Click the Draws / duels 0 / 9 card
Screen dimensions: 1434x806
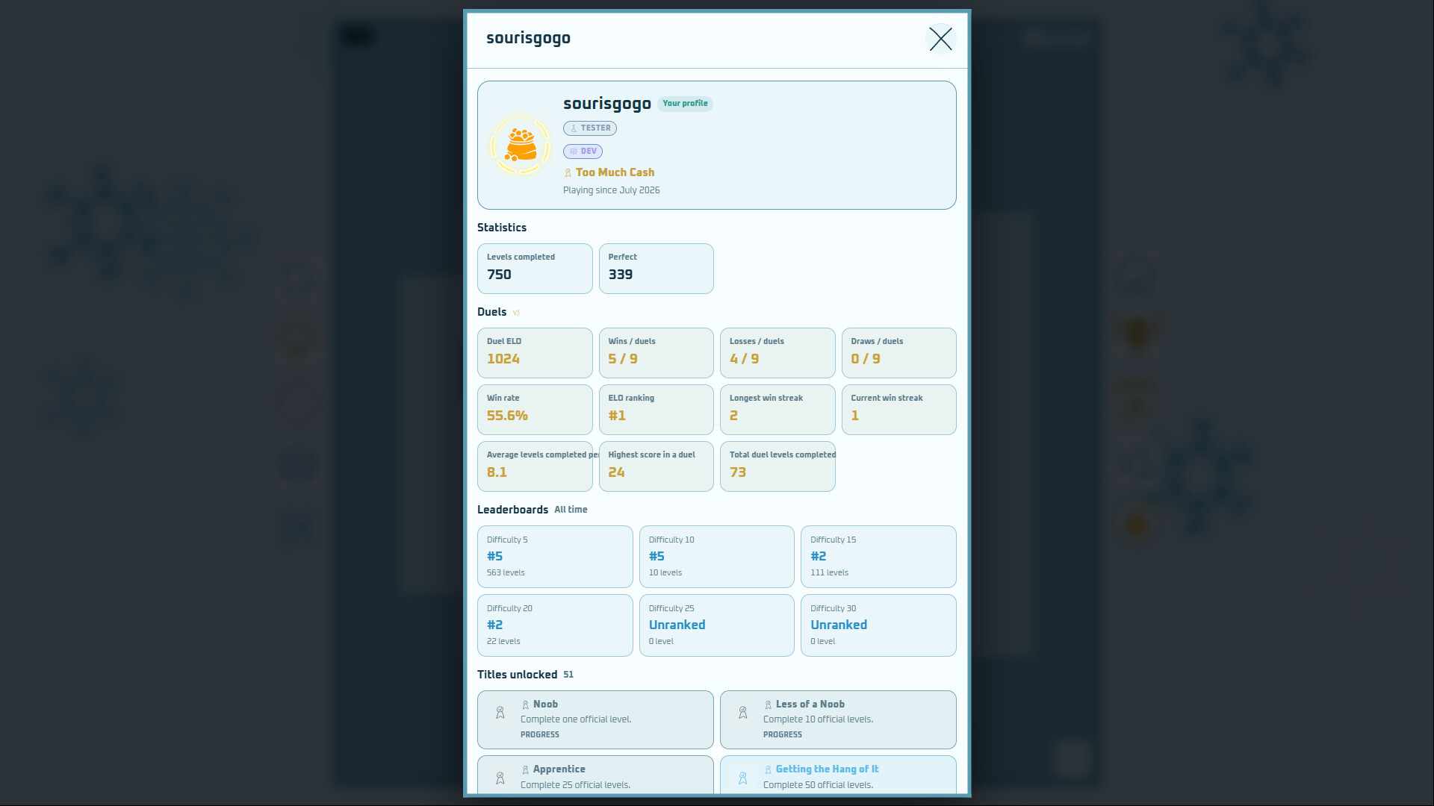(899, 353)
